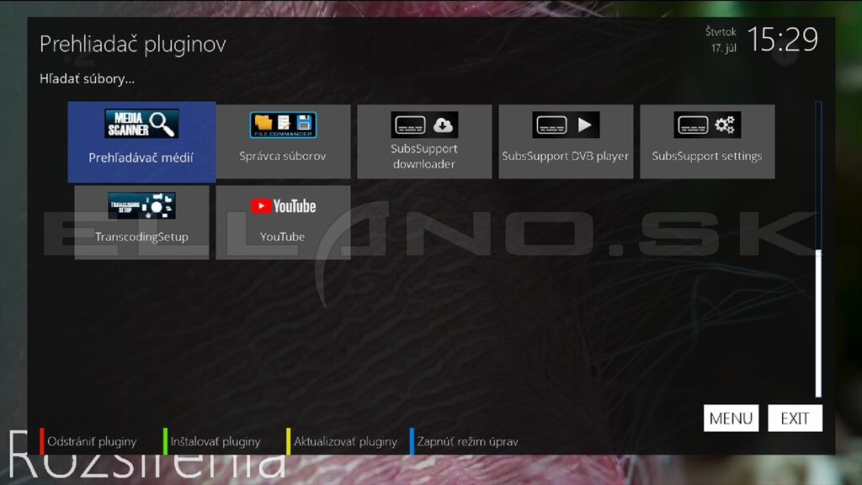Image resolution: width=862 pixels, height=485 pixels.
Task: Open the Media Scanner plugin icon
Action: 141,125
